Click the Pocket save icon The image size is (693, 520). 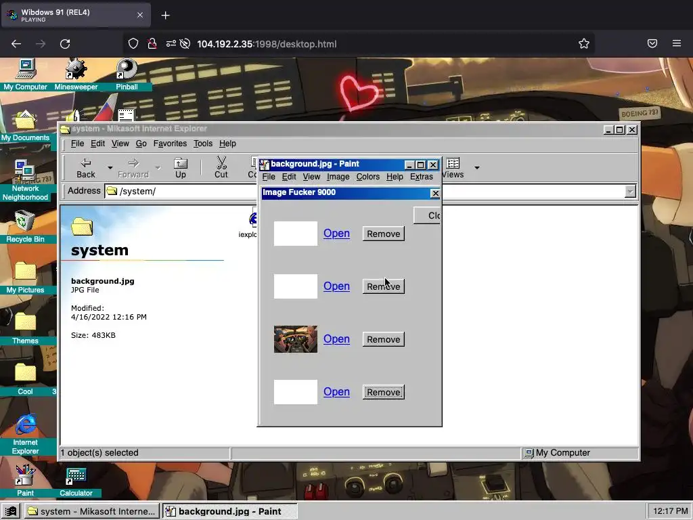(x=652, y=43)
